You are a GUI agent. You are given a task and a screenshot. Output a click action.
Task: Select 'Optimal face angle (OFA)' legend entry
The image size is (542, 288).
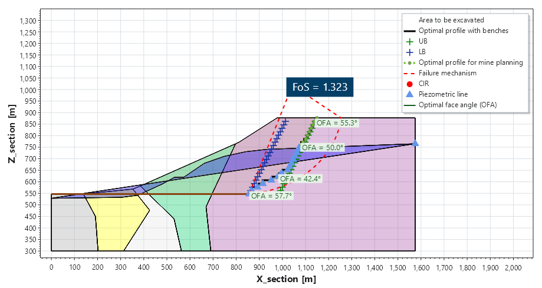(451, 105)
